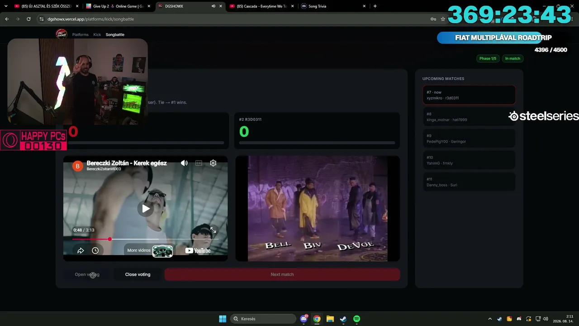Close the Song Trivia browser tab

point(363,6)
